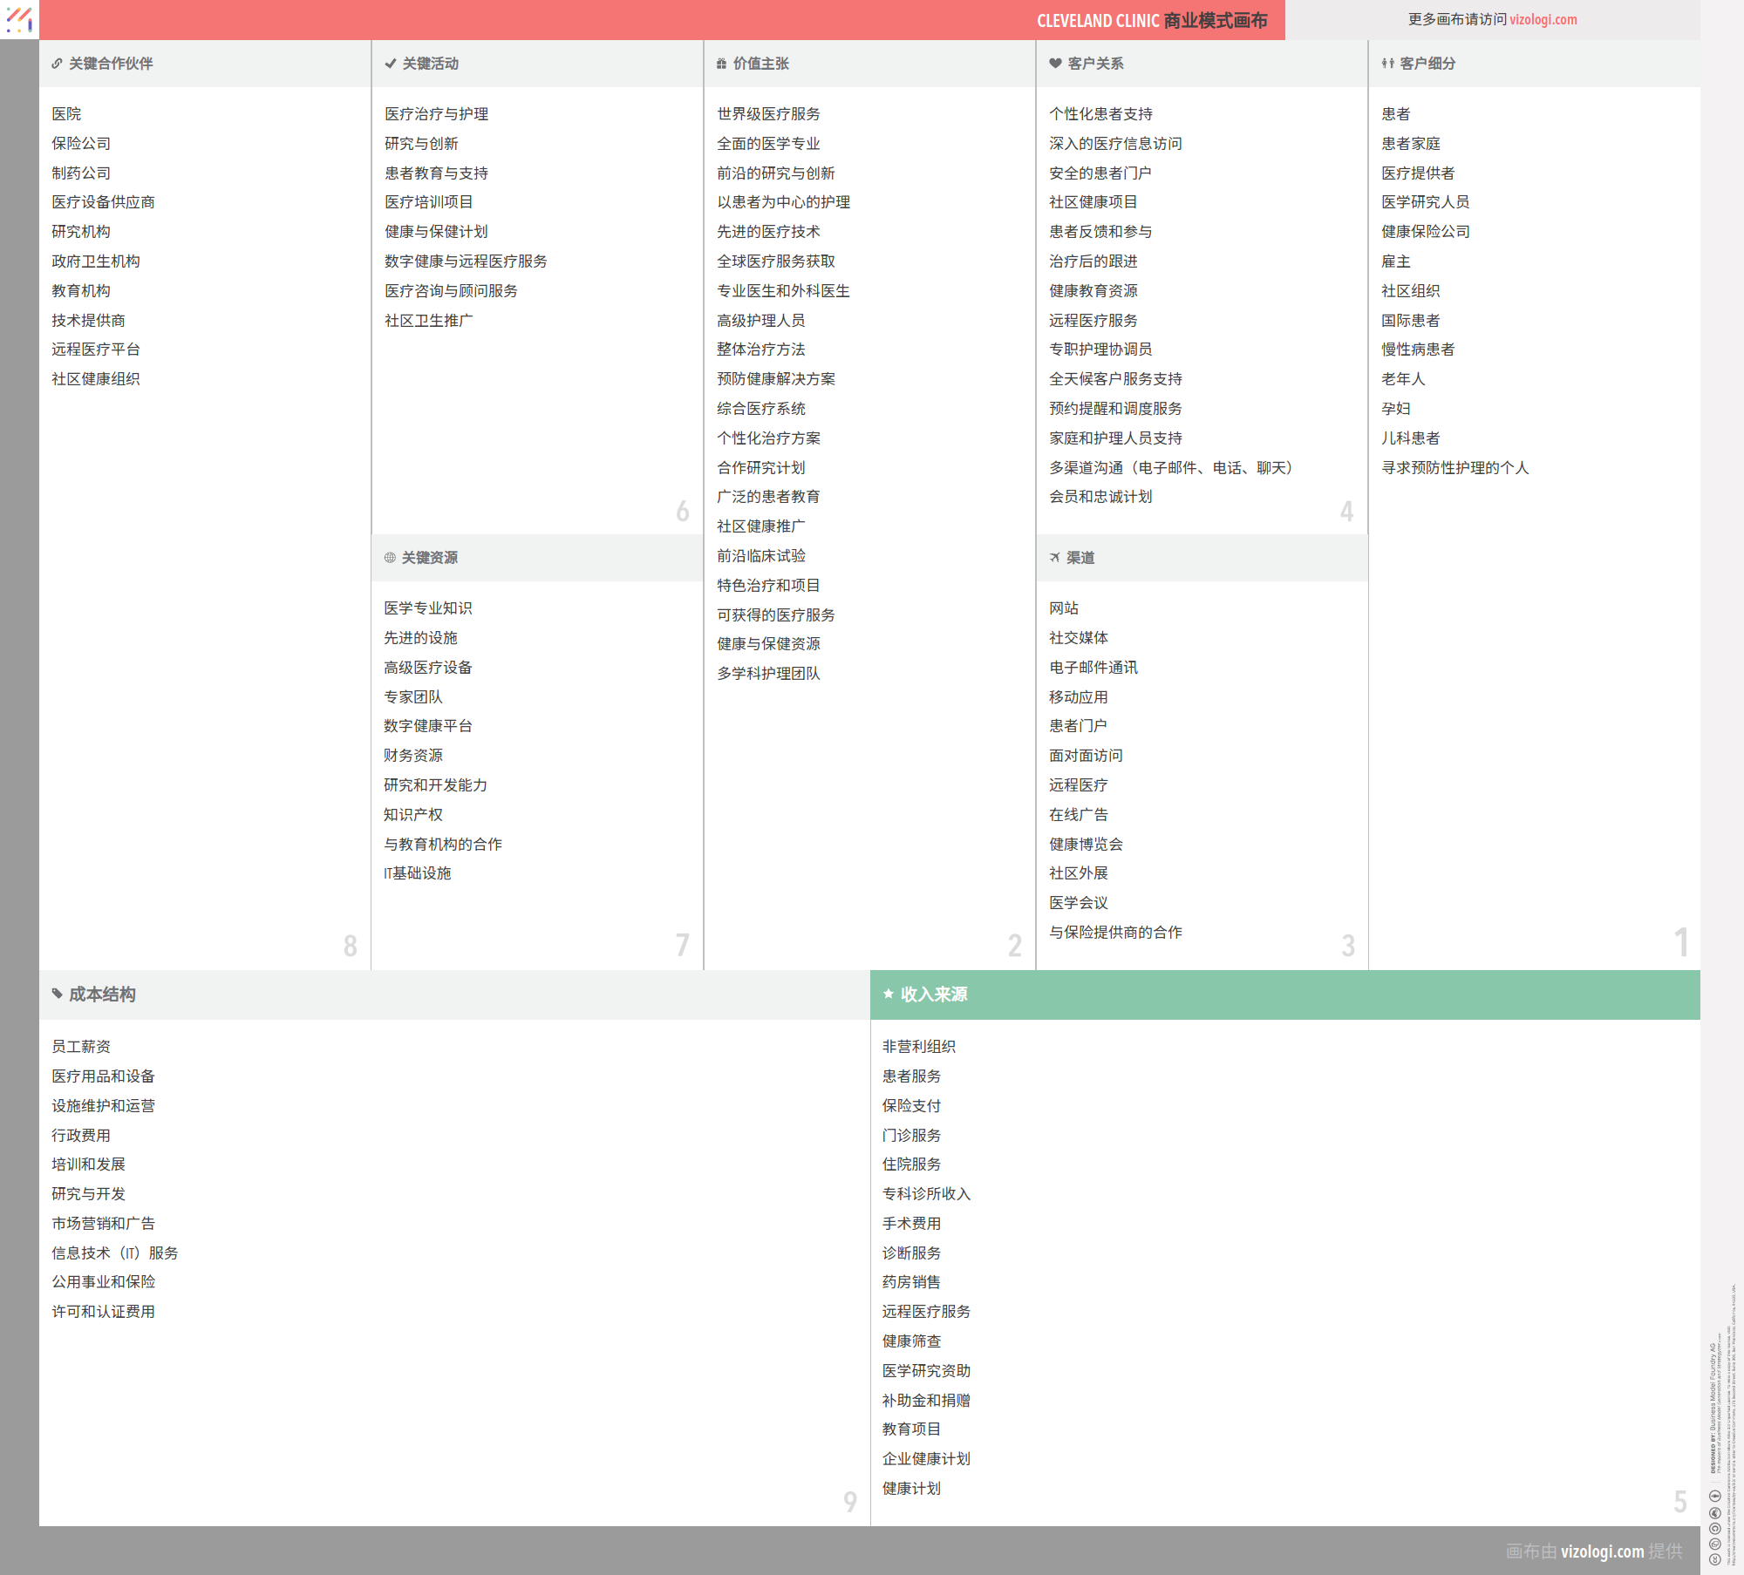Click the 世界级医疗服务 item
Image resolution: width=1744 pixels, height=1575 pixels.
[768, 114]
